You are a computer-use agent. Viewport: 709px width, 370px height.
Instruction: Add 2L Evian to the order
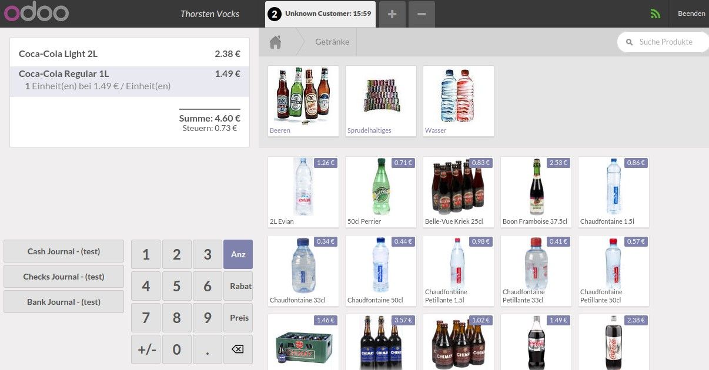[x=303, y=192]
